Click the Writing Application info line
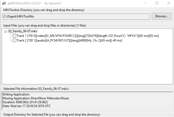 16,94
